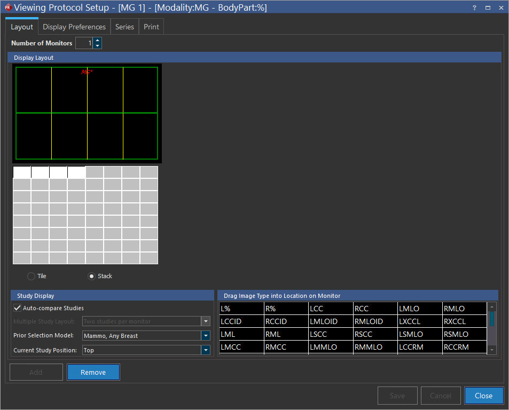Expand Current Study Position dropdown
This screenshot has width=509, height=410.
205,350
